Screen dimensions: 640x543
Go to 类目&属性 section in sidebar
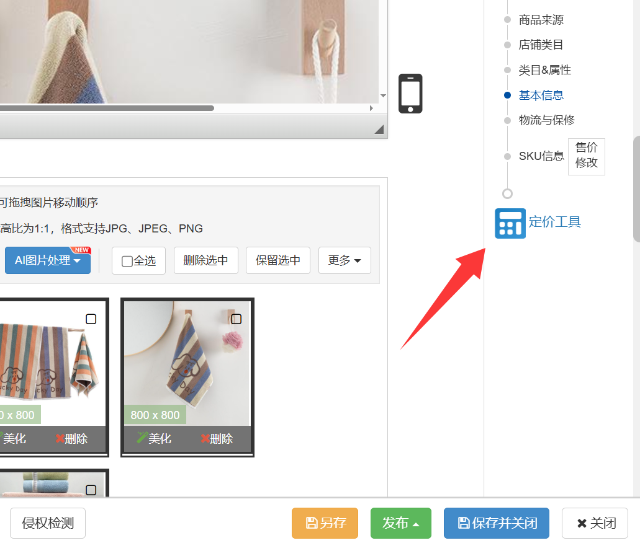(544, 70)
